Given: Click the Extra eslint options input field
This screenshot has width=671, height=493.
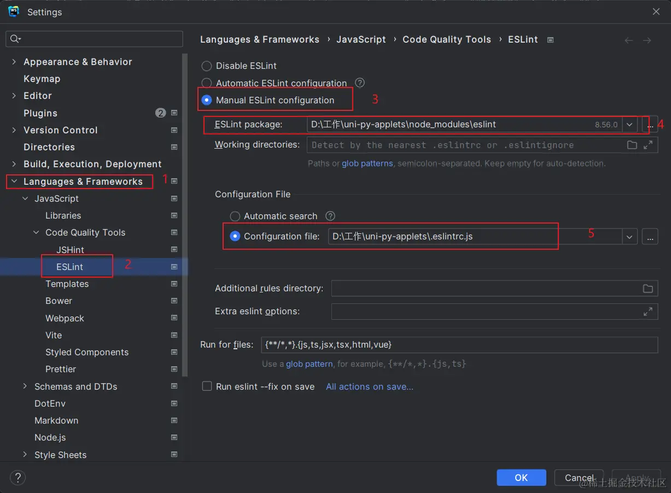Looking at the screenshot, I should pos(494,312).
